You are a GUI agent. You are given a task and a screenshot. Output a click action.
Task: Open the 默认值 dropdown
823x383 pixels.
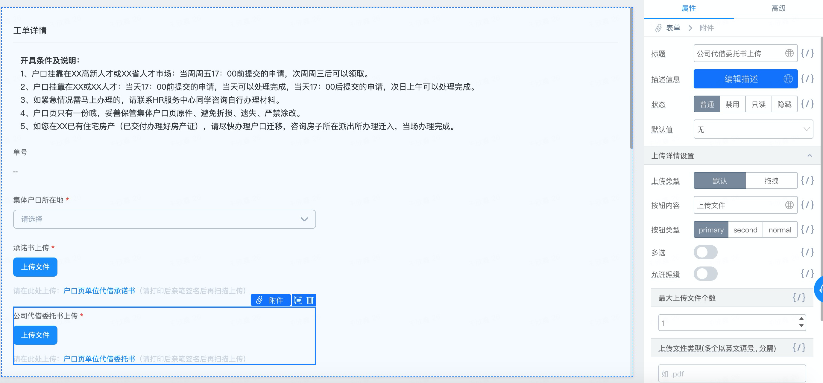pos(753,129)
